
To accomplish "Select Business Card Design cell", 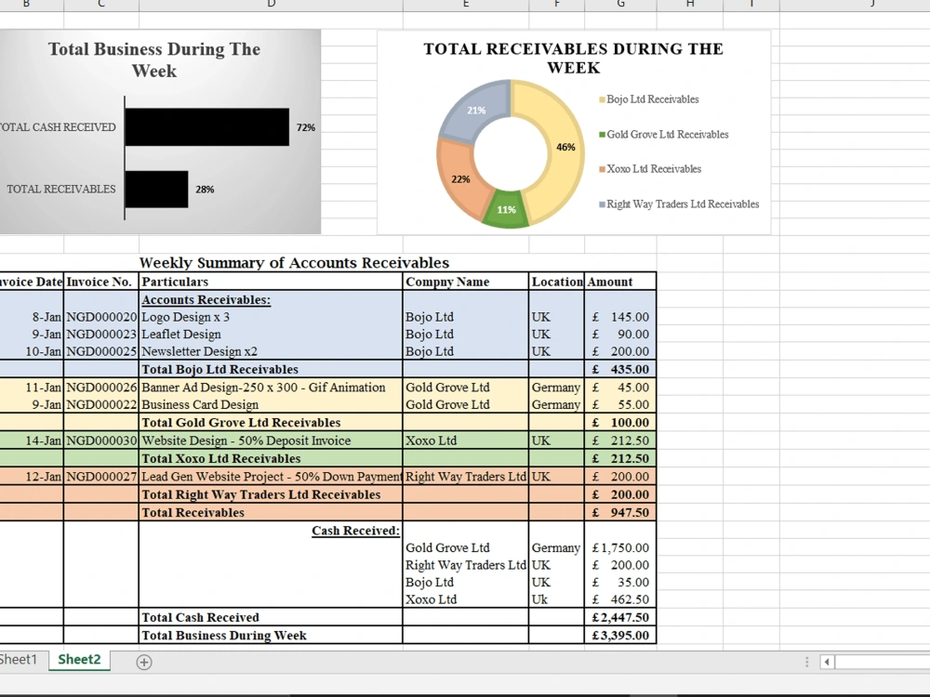I will tap(271, 405).
